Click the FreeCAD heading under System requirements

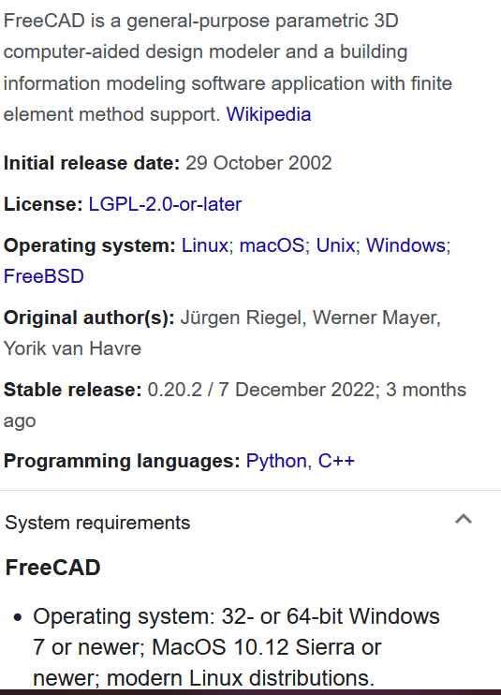[x=52, y=568]
